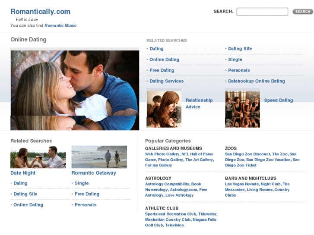
Task: Follow The Zoo link
Action: [280, 154]
